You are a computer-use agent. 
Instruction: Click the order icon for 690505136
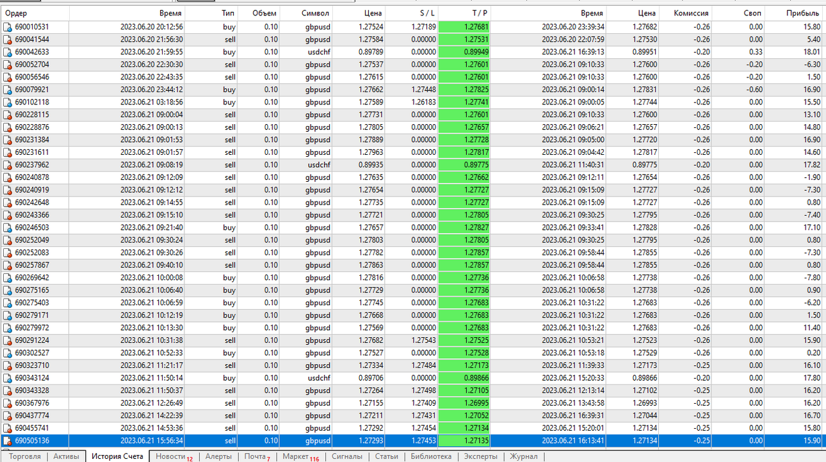coord(8,441)
